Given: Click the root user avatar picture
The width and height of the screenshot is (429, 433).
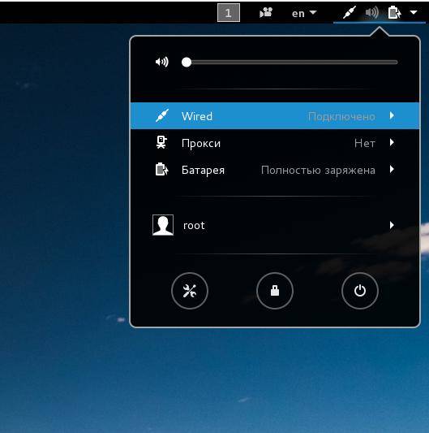Looking at the screenshot, I should tap(163, 225).
